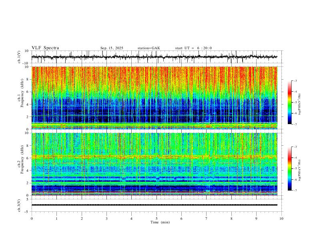Click the "6" tick on ch.2 frequency axis
The image size is (317, 245).
coord(28,158)
